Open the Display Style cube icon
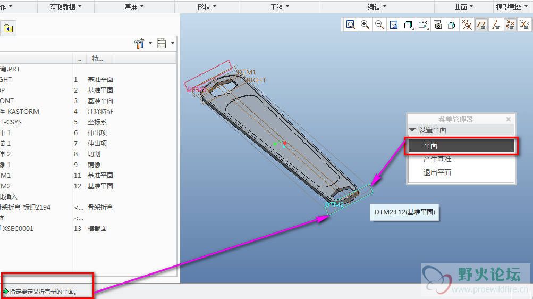Viewport: 533px width, 299px height. click(x=408, y=24)
